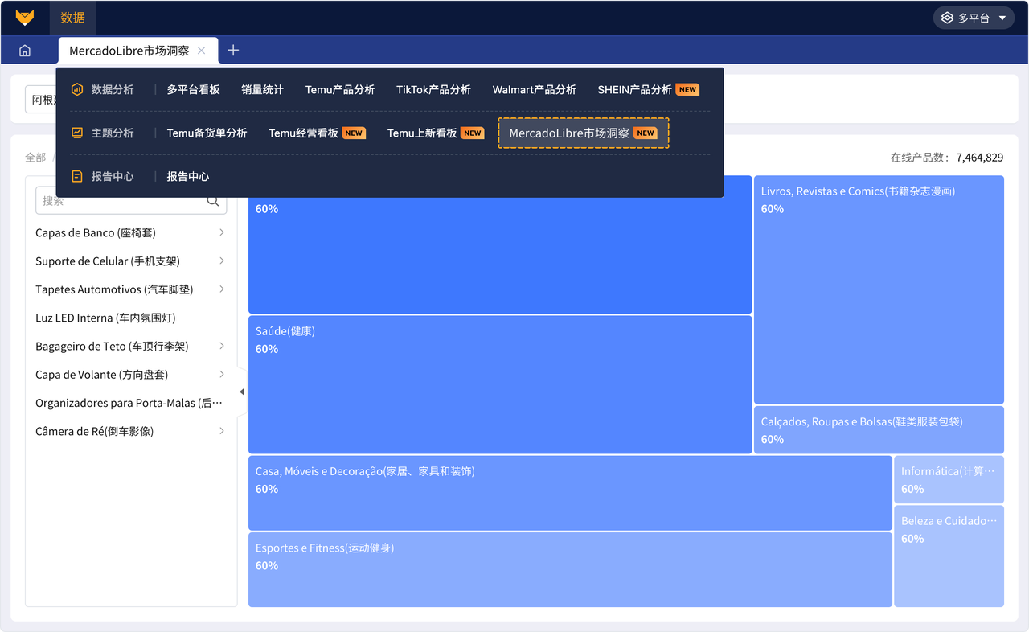Screen dimensions: 1029x632
Task: Open 报告中心 menu link
Action: coord(187,176)
